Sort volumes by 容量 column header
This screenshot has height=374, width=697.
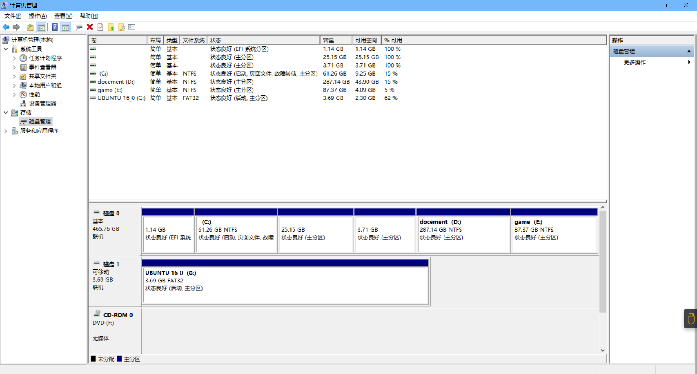point(335,40)
